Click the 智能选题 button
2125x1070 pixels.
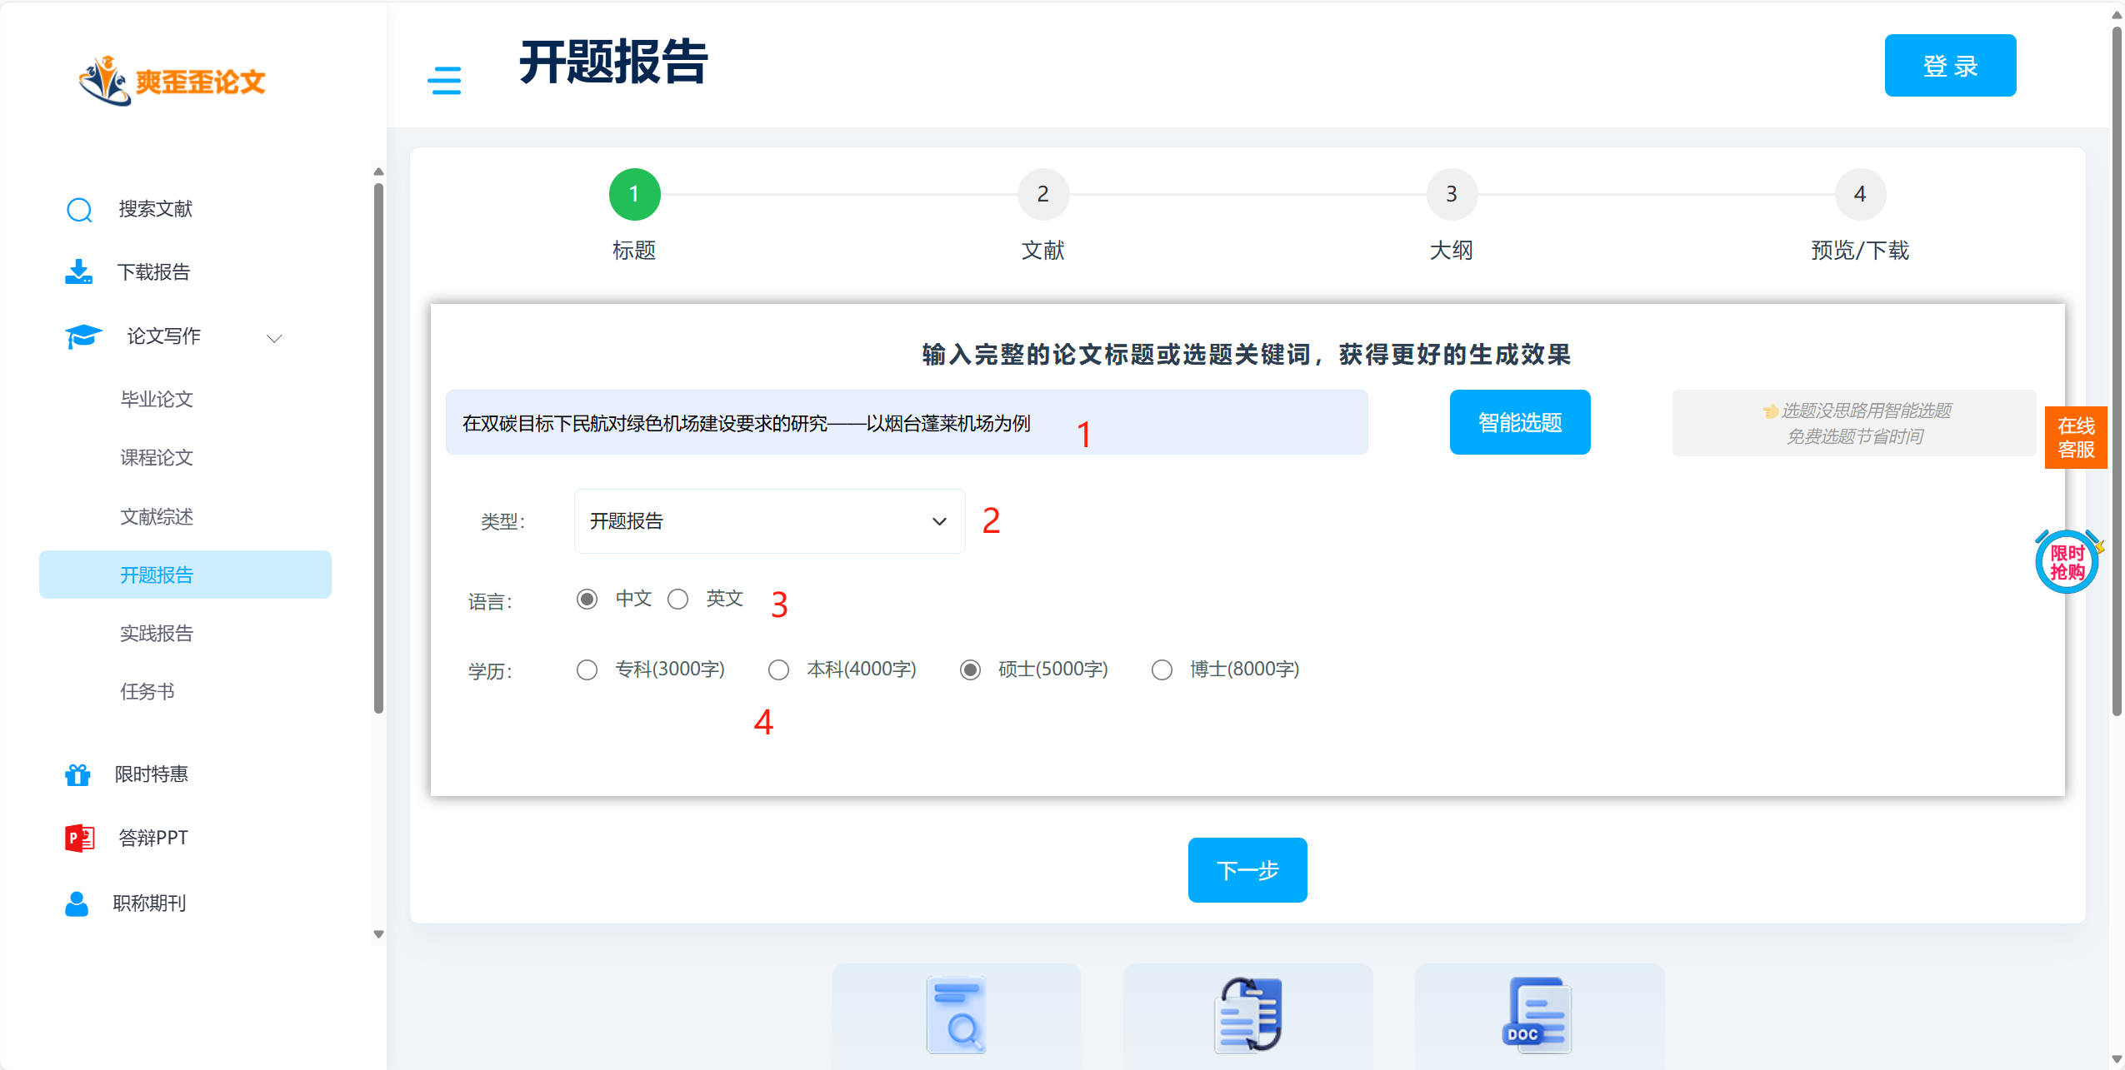[1519, 422]
